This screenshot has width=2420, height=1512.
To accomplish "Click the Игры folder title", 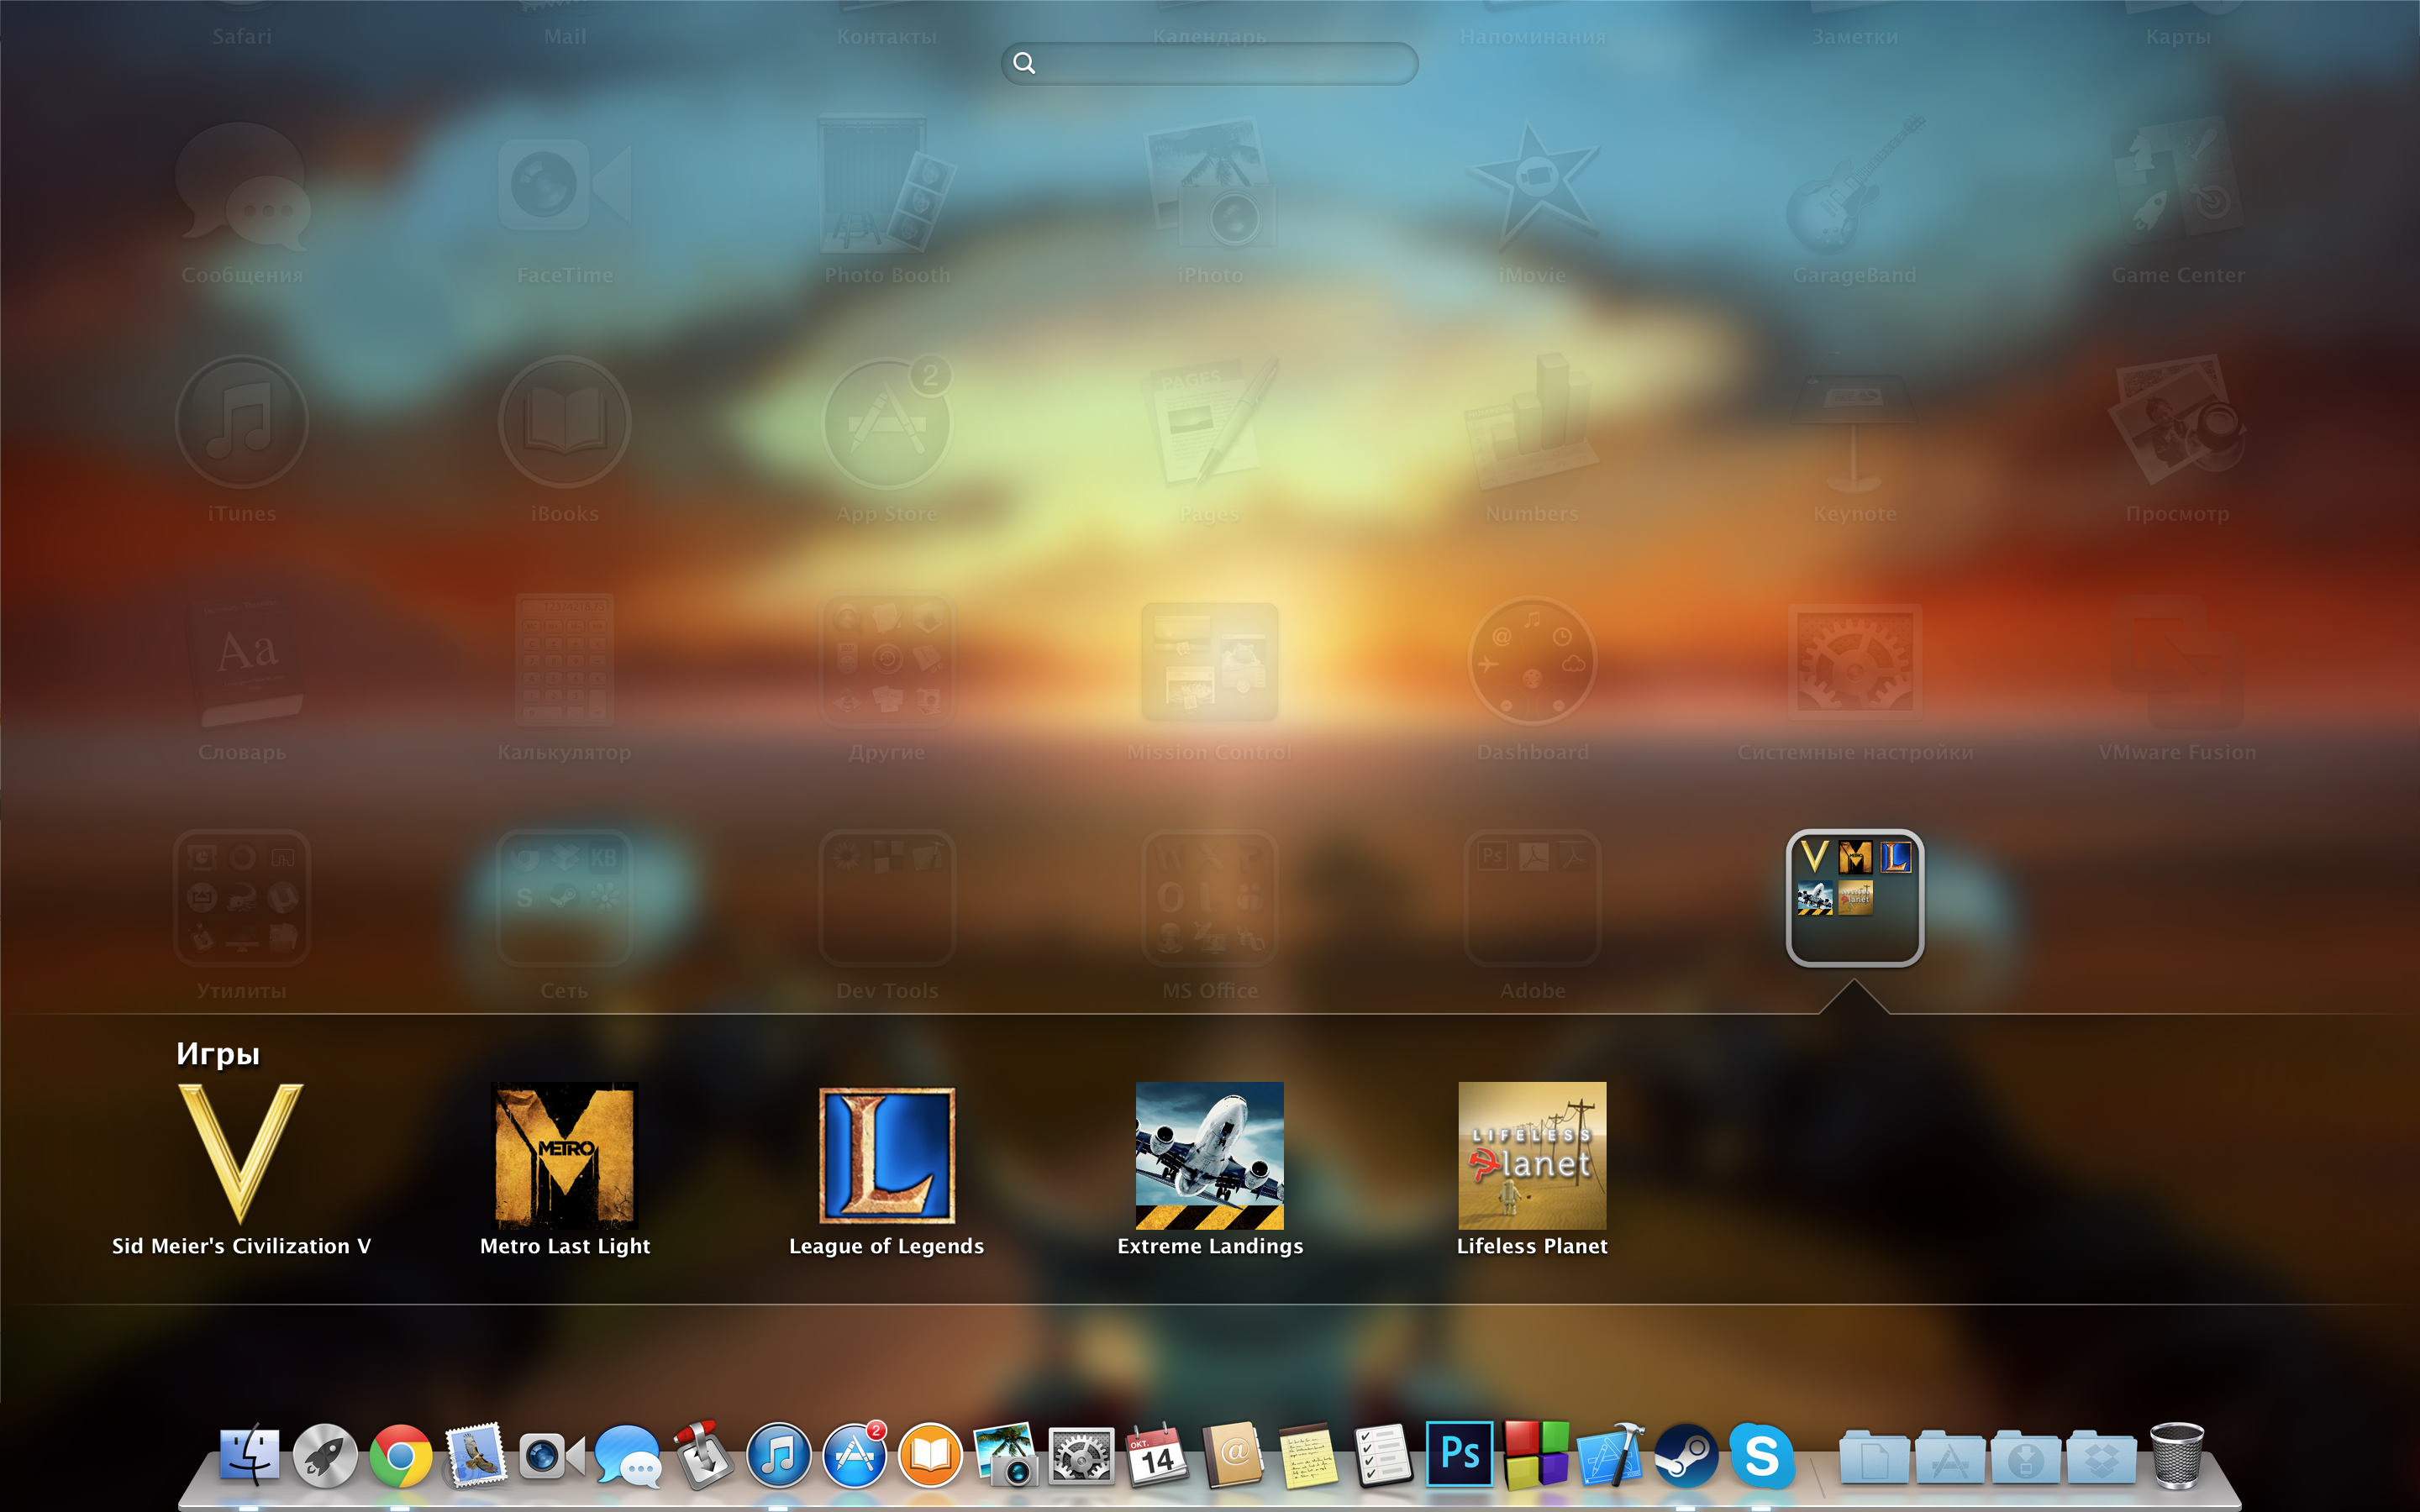I will (218, 1054).
